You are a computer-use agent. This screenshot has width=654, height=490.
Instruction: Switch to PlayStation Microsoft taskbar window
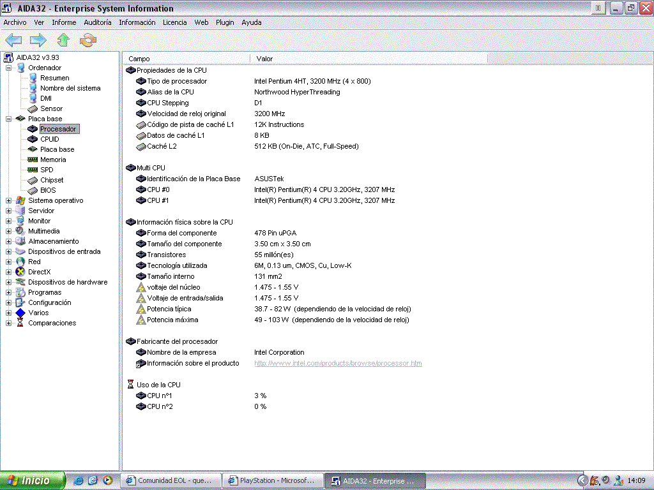[273, 481]
